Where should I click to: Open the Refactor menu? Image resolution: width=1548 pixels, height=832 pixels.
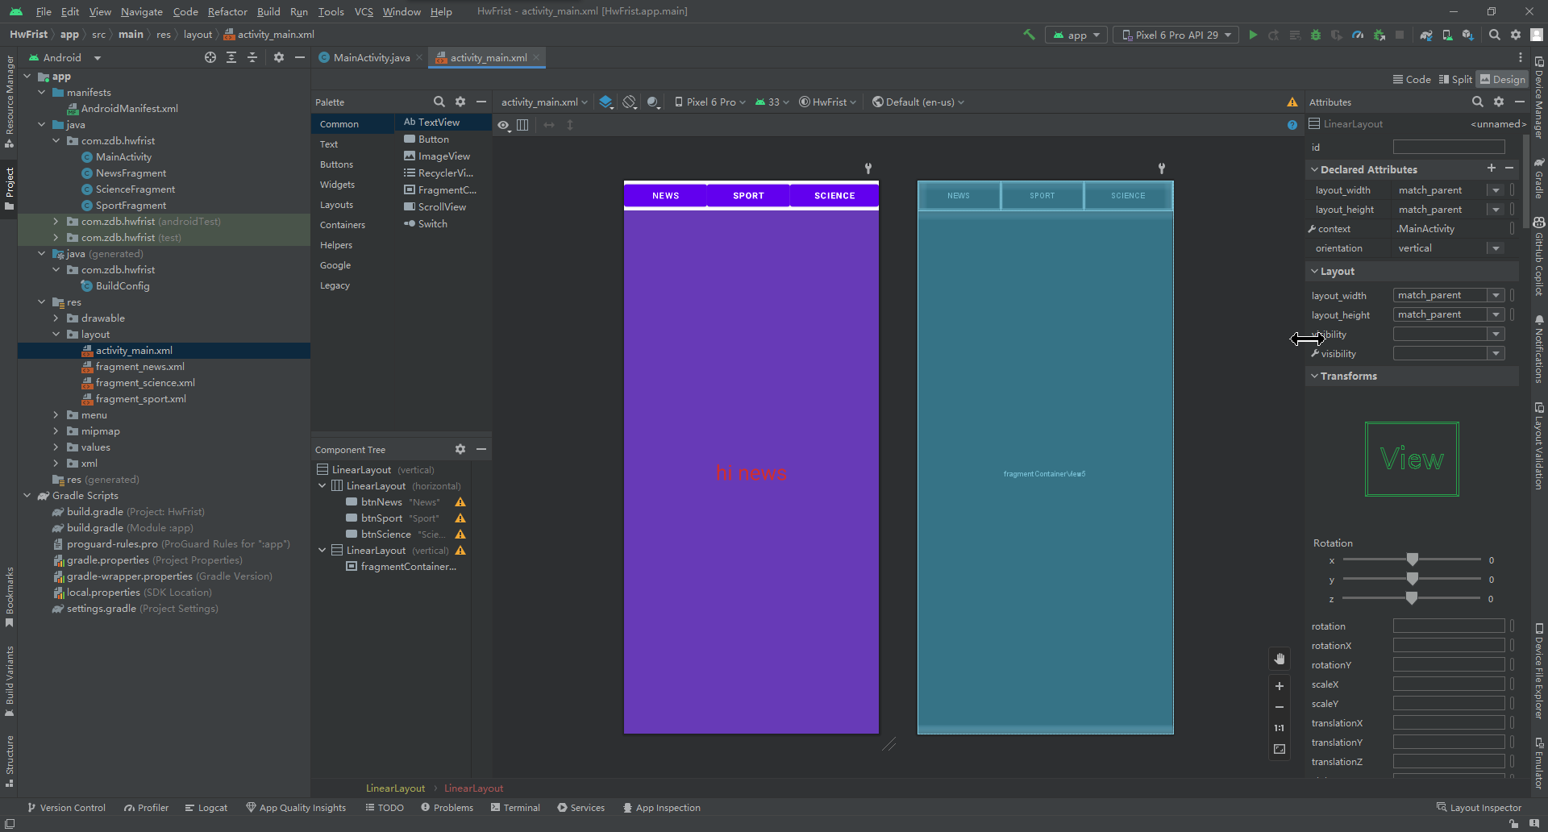[227, 11]
